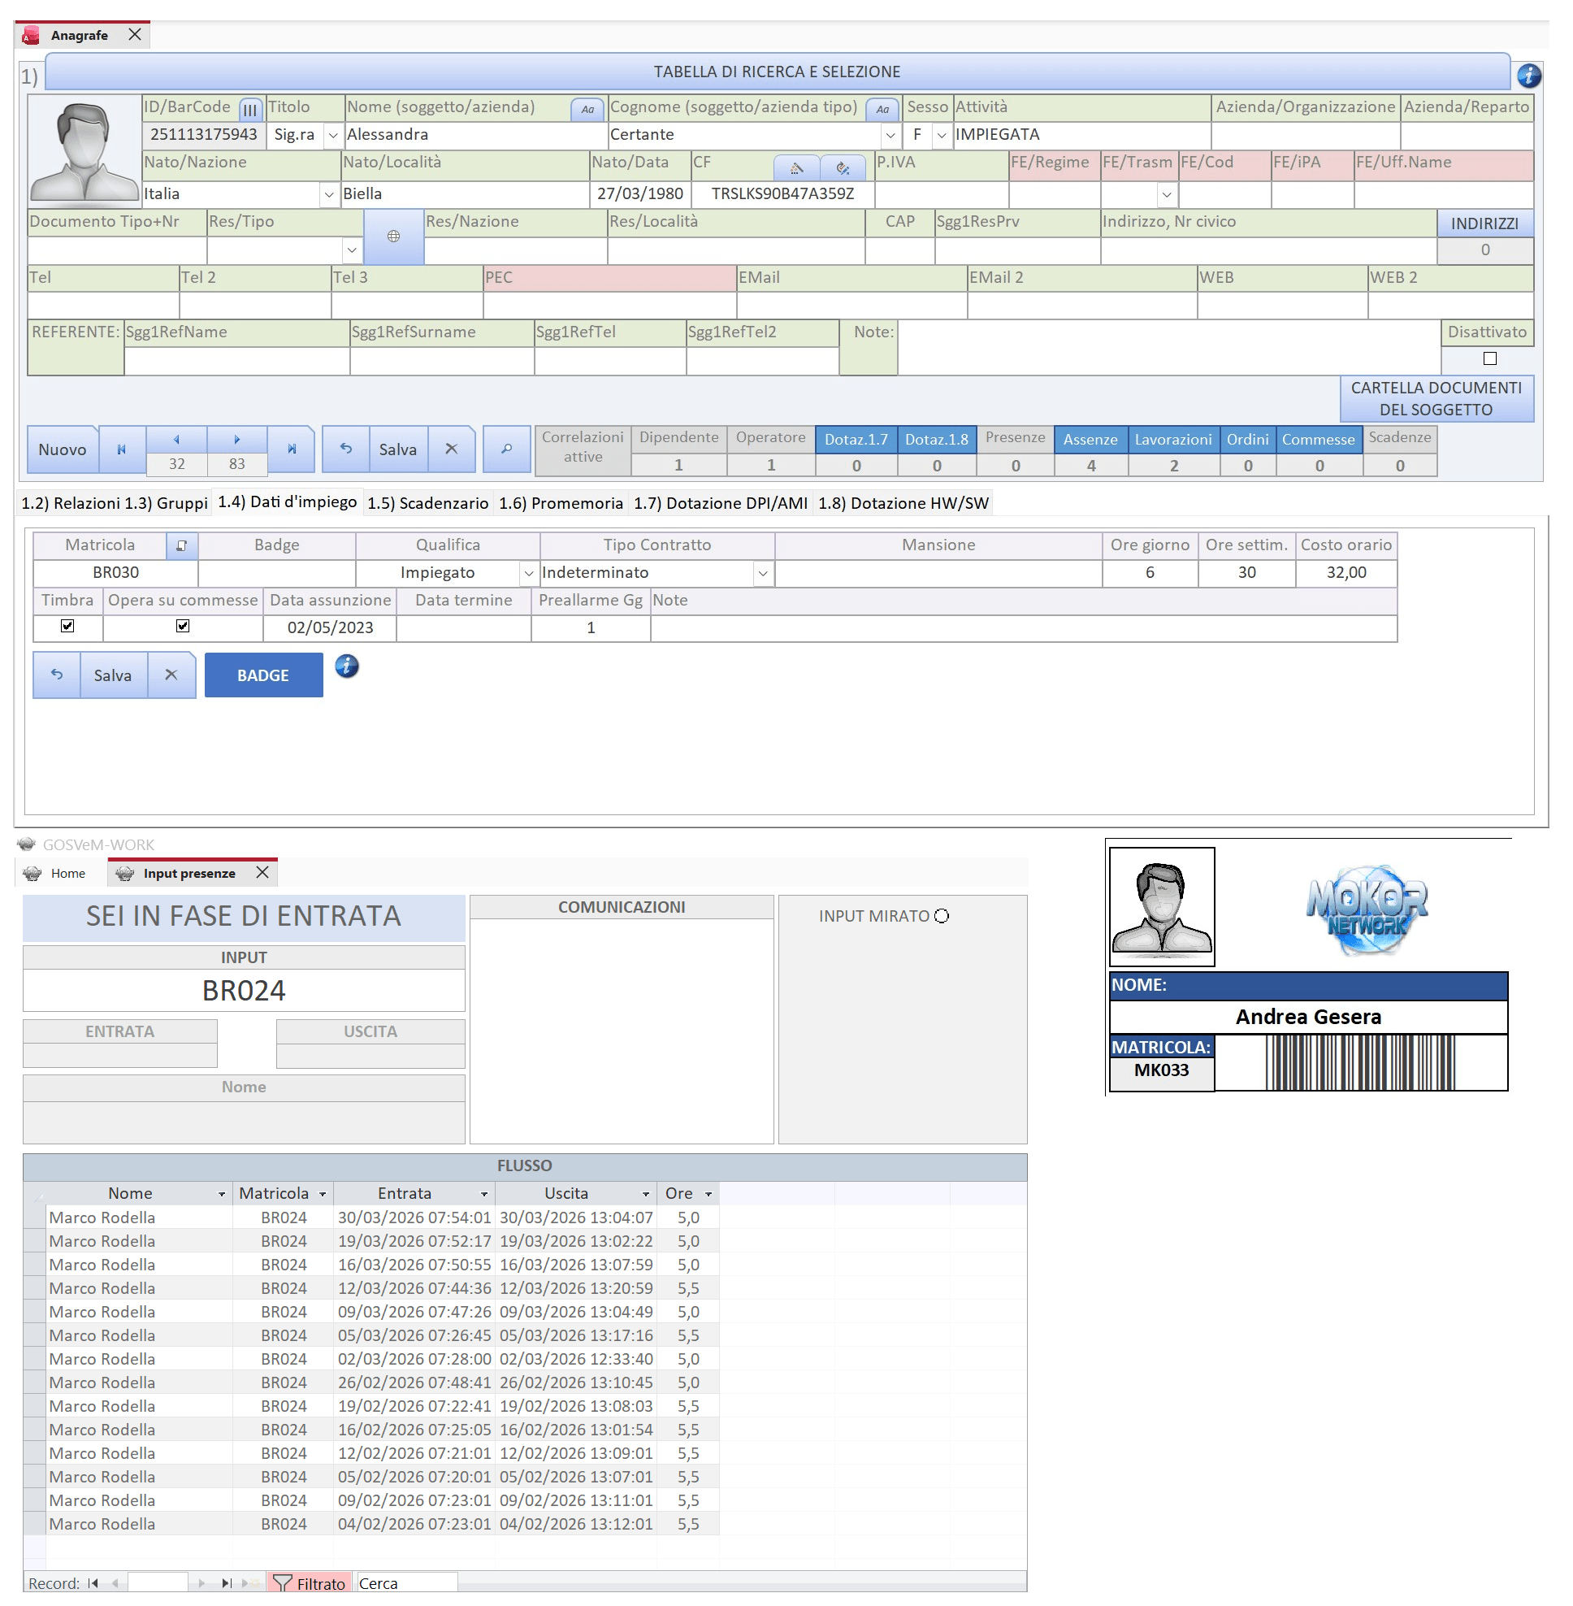Open the Titolo dropdown showing Sig.ra
Screen dimensions: 1573x1606
point(332,135)
